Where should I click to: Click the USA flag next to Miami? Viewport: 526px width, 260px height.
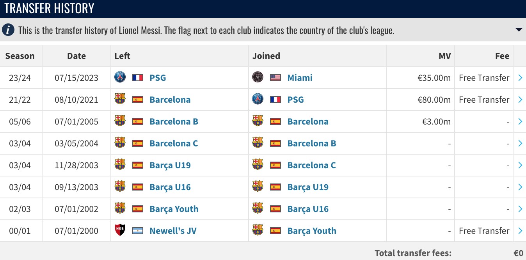(x=275, y=78)
